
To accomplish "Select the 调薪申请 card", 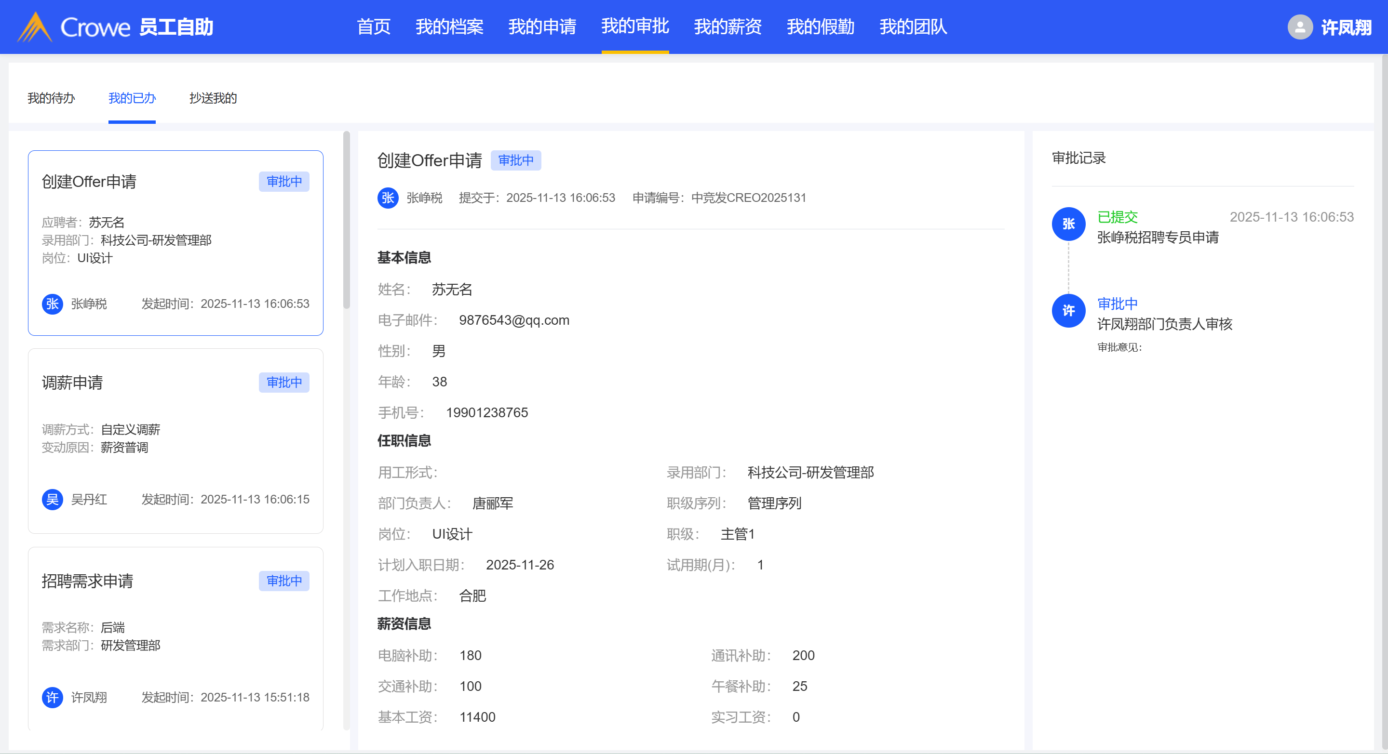I will 175,440.
